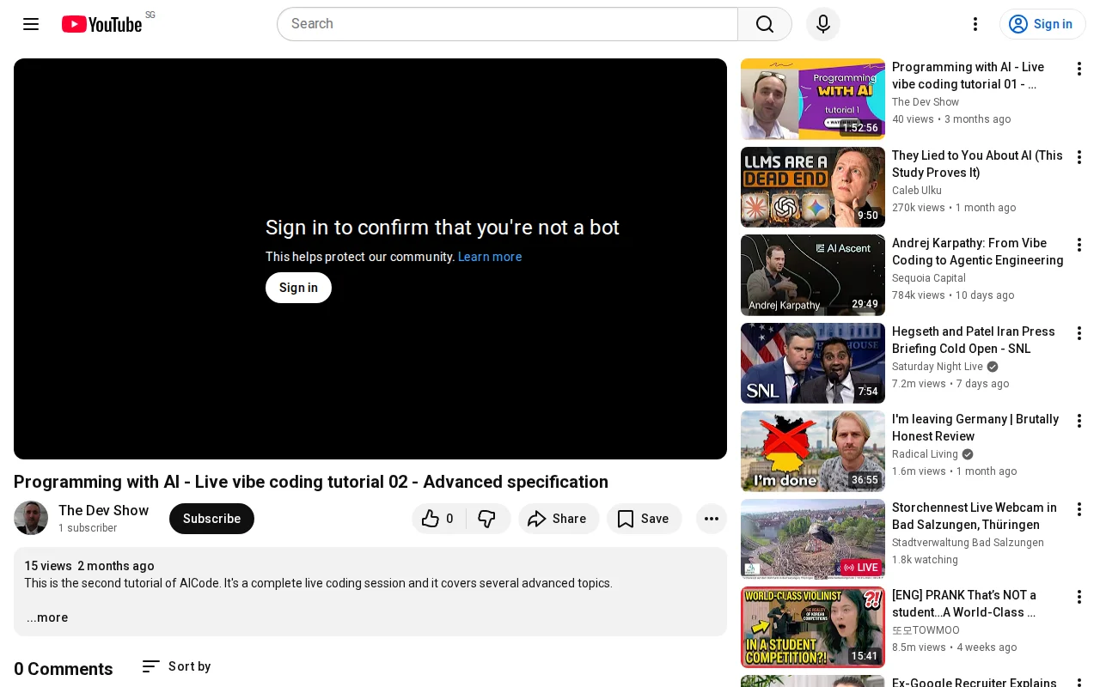Open I'm leaving Germany thumbnail

[x=813, y=451]
